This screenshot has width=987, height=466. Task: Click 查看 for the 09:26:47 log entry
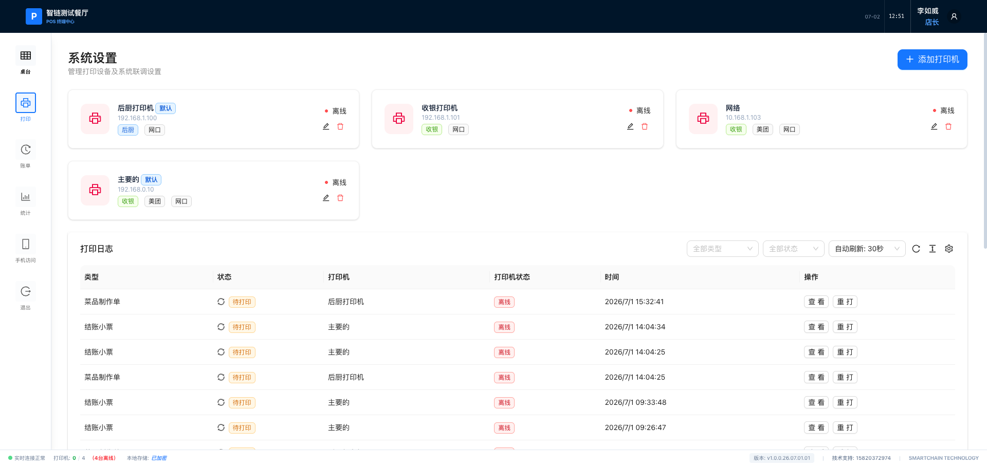(816, 427)
